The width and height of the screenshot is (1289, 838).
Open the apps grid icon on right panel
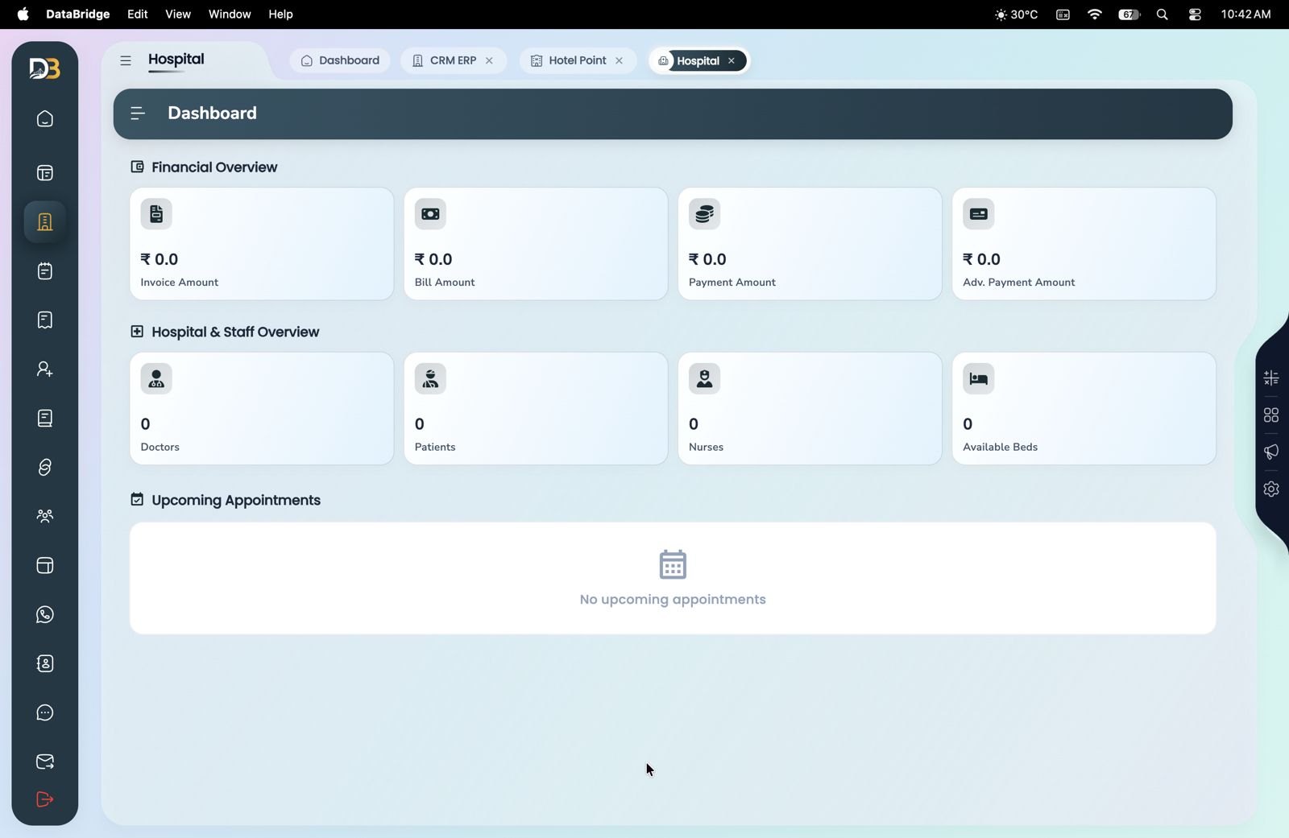pos(1271,415)
